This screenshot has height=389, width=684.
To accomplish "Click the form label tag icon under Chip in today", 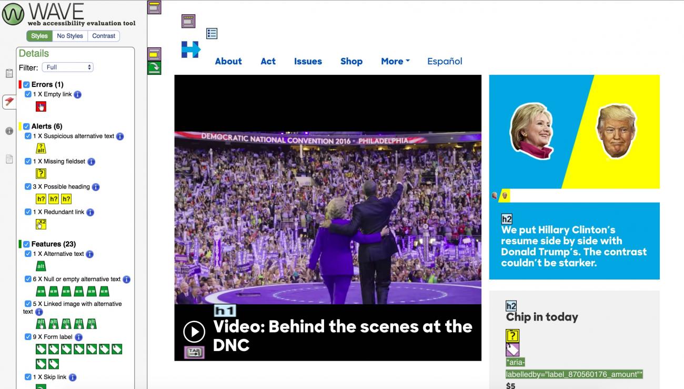I will [512, 350].
